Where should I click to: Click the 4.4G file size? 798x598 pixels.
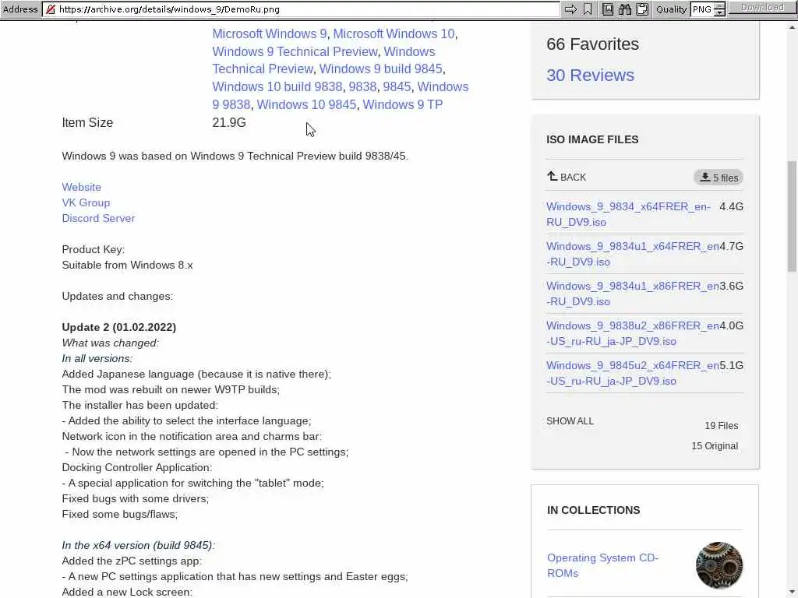(x=731, y=206)
